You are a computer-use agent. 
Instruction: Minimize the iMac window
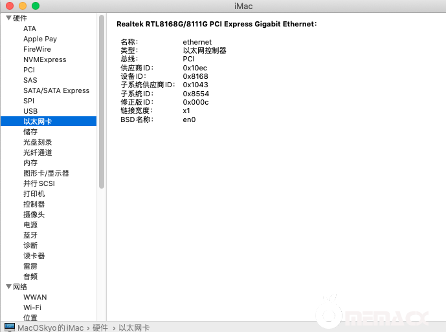point(23,6)
